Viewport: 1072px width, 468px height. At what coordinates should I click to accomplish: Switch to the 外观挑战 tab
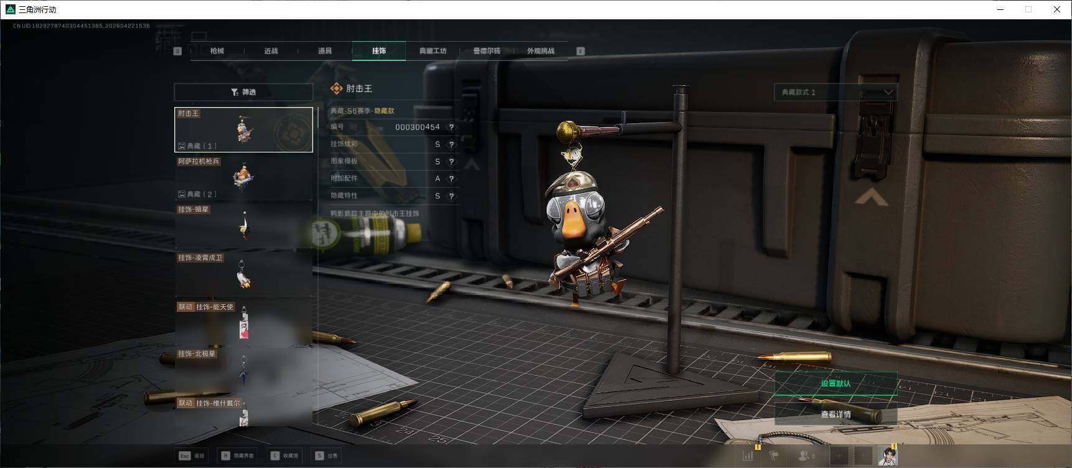540,51
